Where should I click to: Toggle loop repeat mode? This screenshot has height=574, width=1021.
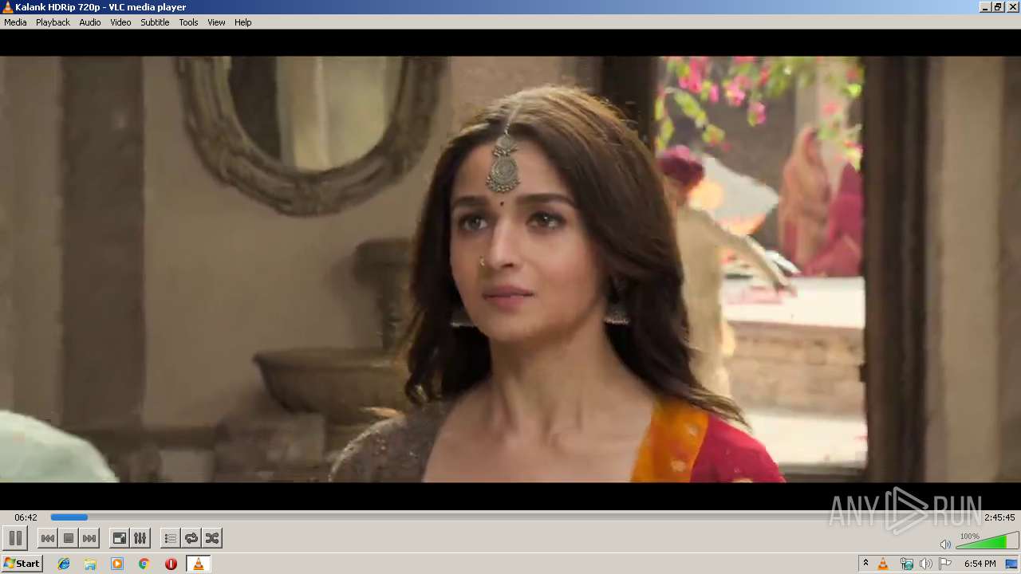coord(191,538)
